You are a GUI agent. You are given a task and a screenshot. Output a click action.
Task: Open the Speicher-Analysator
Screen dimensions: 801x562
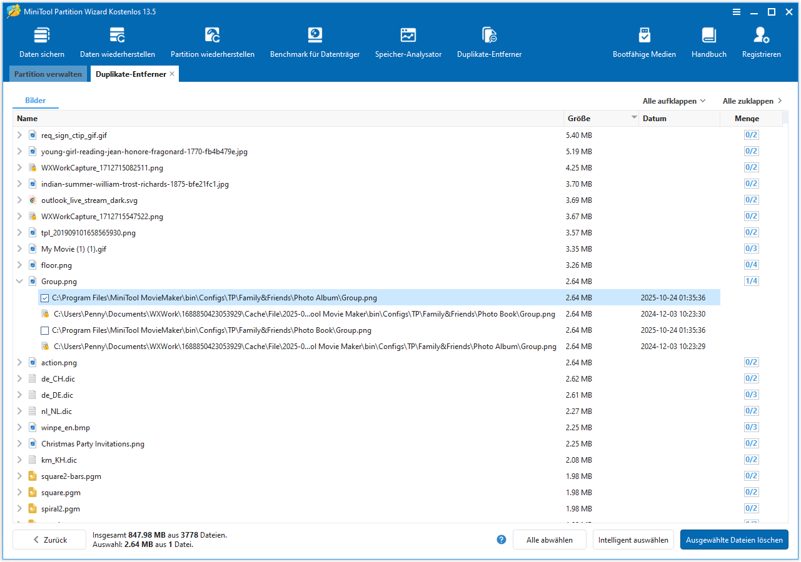tap(408, 41)
